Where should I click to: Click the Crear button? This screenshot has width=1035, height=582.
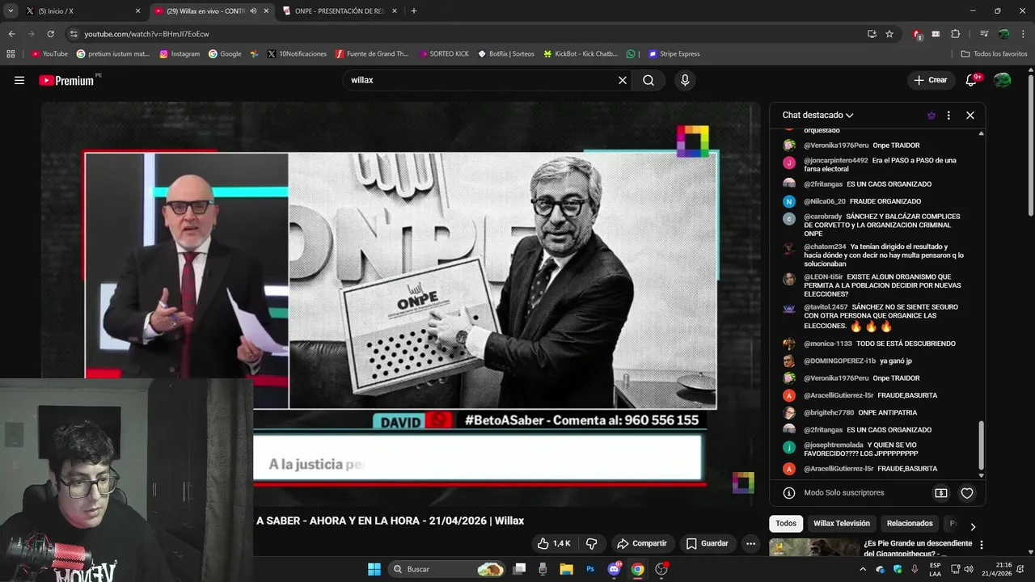[x=931, y=80]
